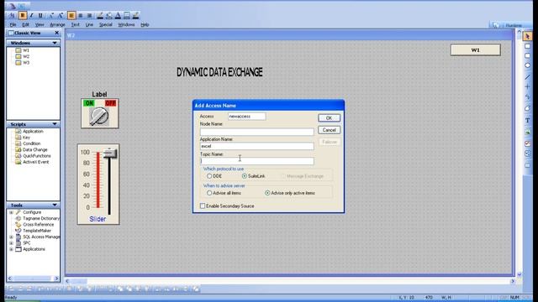Click the Classic View panel icon
The width and height of the screenshot is (538, 302).
[11, 33]
